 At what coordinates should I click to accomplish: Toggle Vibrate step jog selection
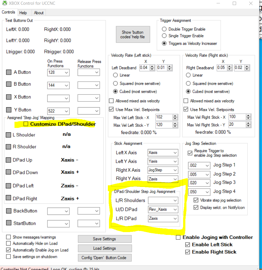tap(196, 200)
